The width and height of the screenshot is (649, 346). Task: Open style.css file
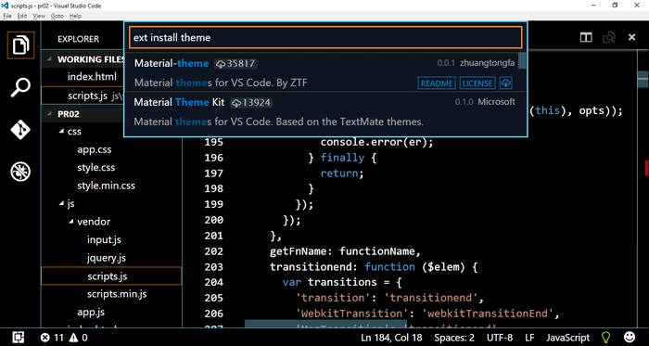click(x=96, y=168)
